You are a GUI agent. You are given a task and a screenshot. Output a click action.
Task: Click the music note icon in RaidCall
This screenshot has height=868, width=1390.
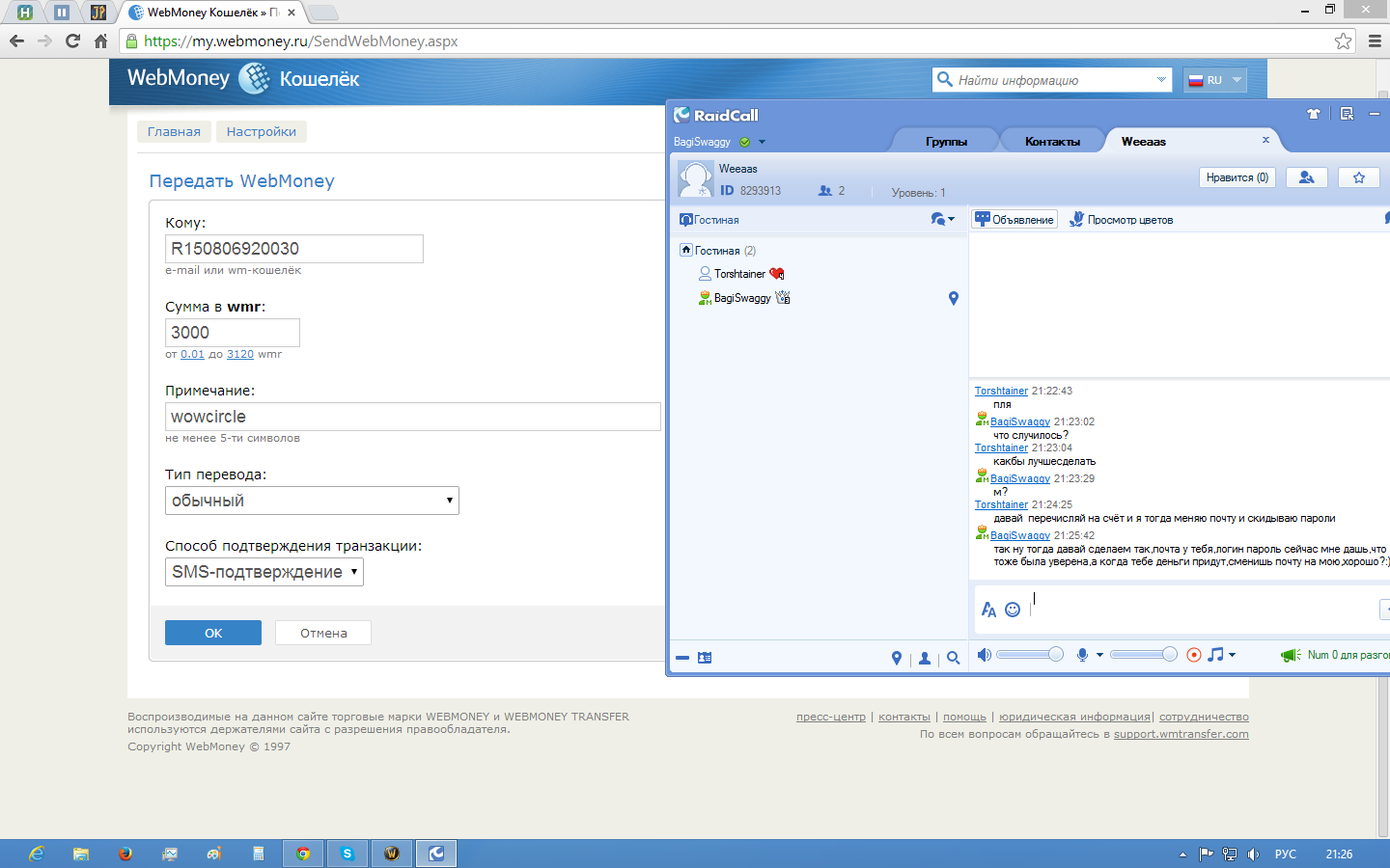pyautogui.click(x=1216, y=655)
